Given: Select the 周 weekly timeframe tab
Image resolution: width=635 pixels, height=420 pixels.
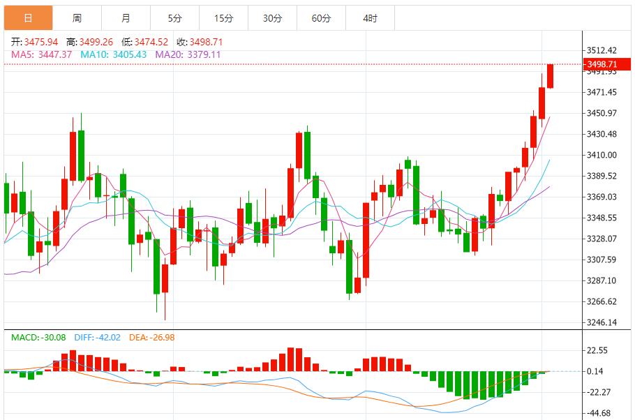Looking at the screenshot, I should tap(77, 18).
